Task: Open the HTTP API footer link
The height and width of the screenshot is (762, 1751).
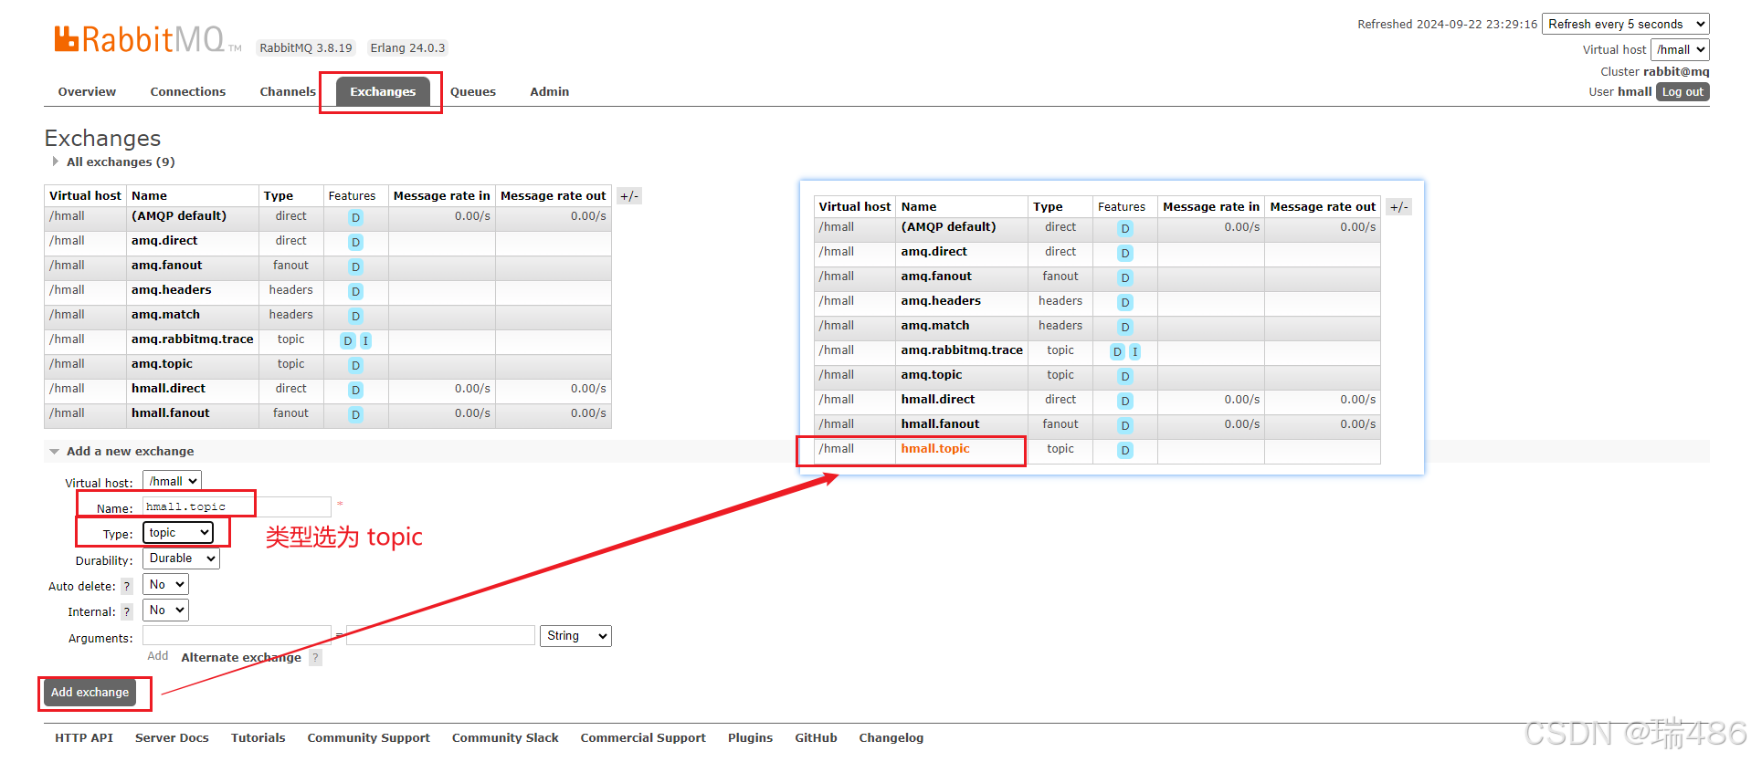Action: (x=84, y=738)
